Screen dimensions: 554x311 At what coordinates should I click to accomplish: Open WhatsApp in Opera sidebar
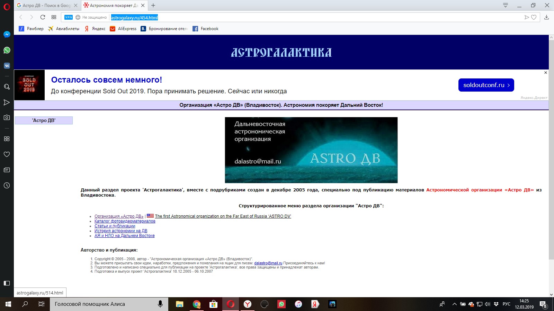pyautogui.click(x=7, y=50)
